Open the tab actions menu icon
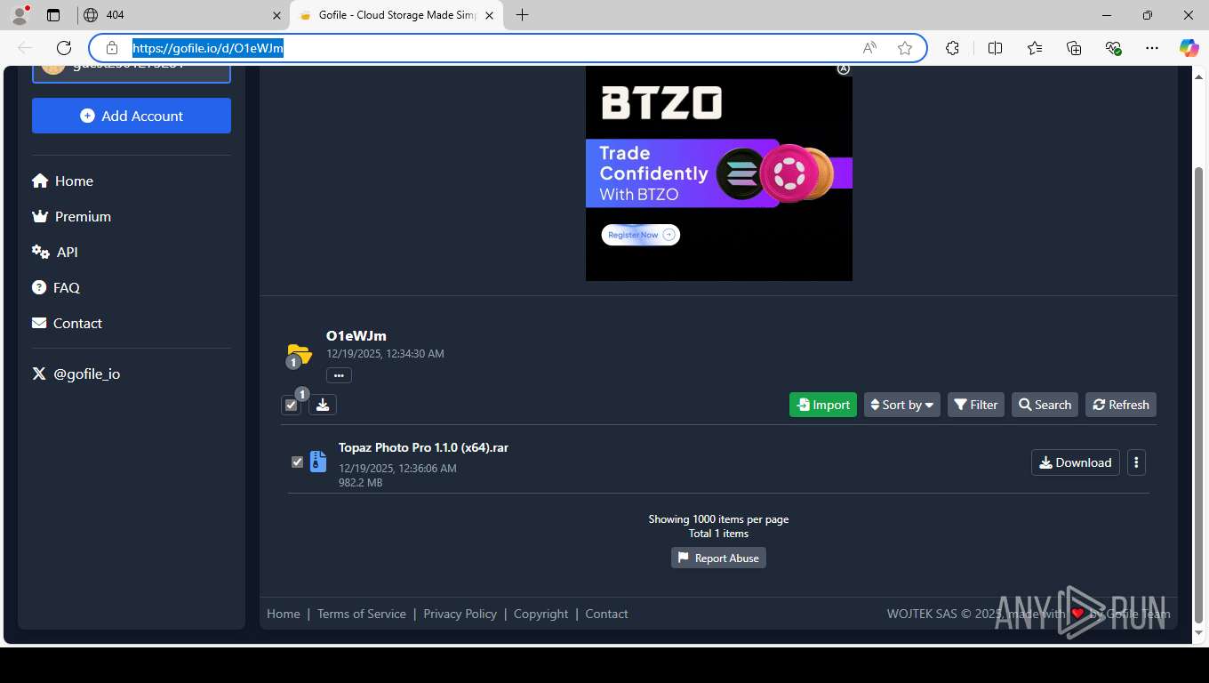Image resolution: width=1209 pixels, height=683 pixels. coord(53,15)
